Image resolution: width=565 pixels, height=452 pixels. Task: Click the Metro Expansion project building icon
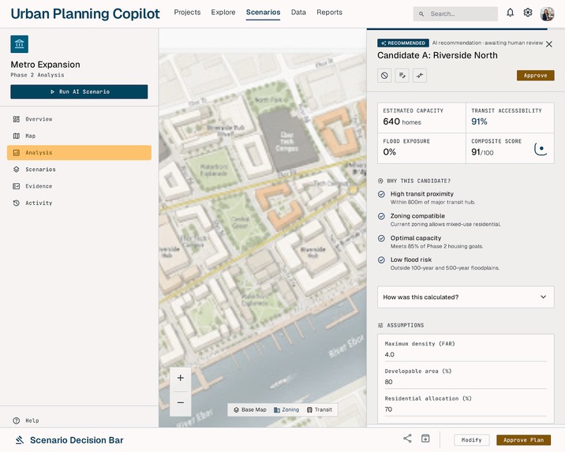[20, 44]
